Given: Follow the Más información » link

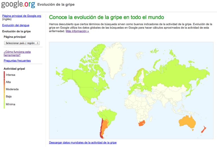Looking at the screenshot, I should pyautogui.click(x=77, y=31).
